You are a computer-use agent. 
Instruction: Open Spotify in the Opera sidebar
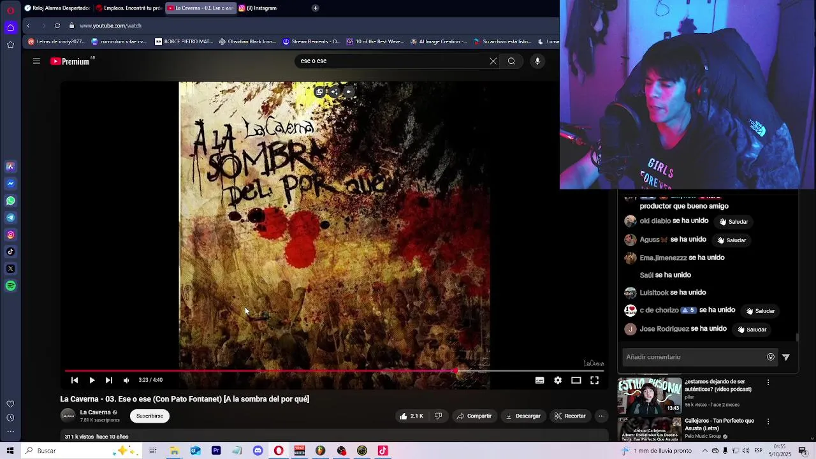[10, 286]
